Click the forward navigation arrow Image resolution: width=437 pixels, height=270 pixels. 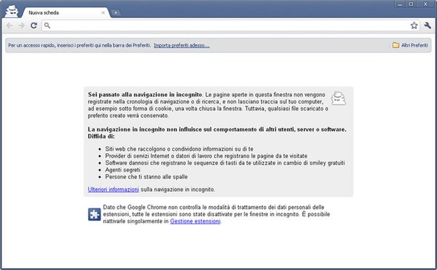click(x=21, y=26)
